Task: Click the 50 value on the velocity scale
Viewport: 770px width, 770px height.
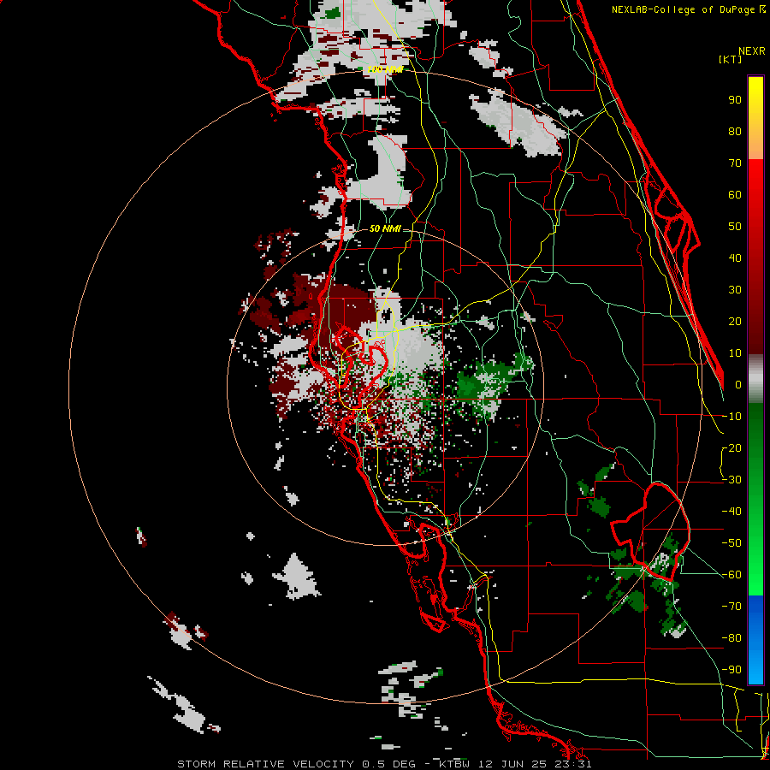Action: point(735,227)
